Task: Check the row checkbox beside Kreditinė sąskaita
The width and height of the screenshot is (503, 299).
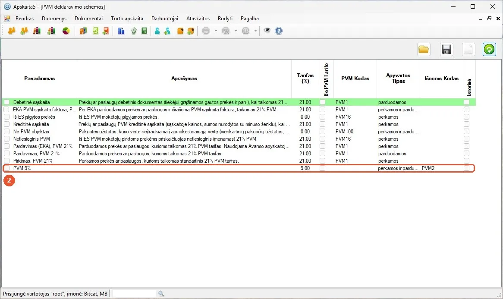Action: point(7,124)
